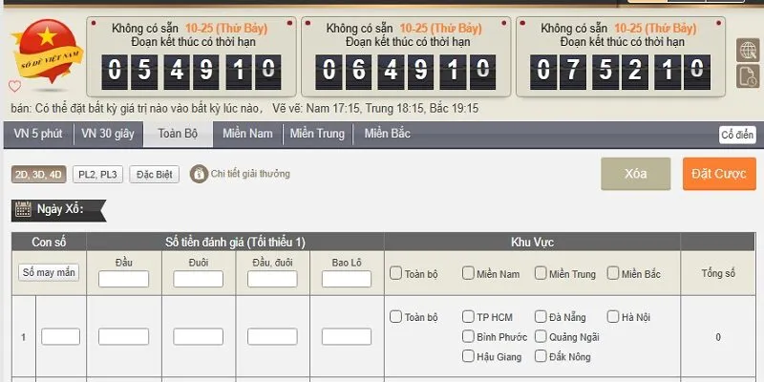
Task: Click the Ngày Xổ label
Action: tap(60, 209)
